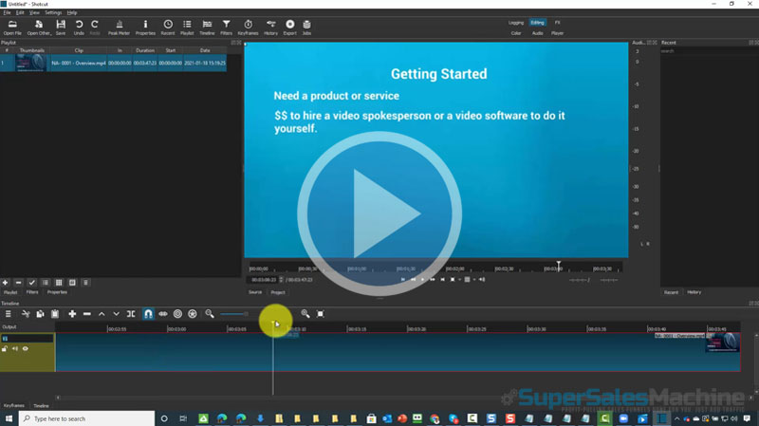Click timeline zoom-to-fit icon
This screenshot has height=426, width=759.
pos(321,314)
